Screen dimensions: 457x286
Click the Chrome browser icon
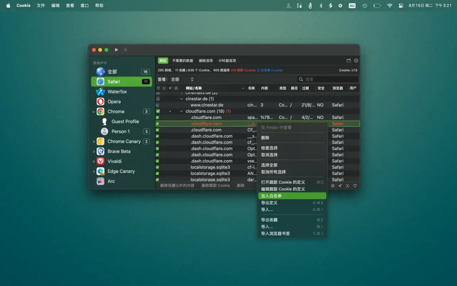100,112
